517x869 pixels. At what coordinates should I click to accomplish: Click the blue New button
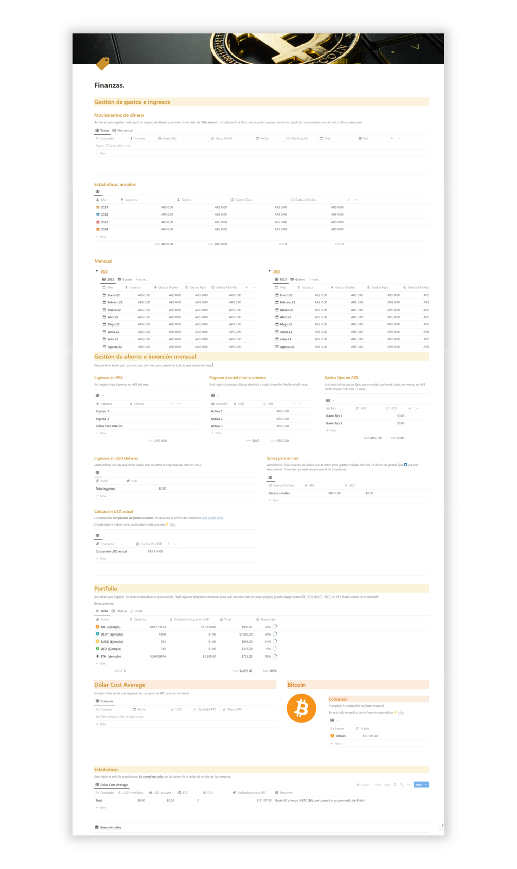419,785
